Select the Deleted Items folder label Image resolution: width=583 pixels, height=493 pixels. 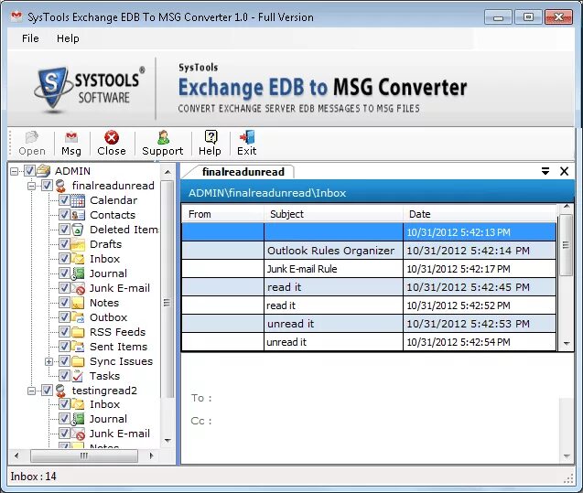click(x=124, y=230)
